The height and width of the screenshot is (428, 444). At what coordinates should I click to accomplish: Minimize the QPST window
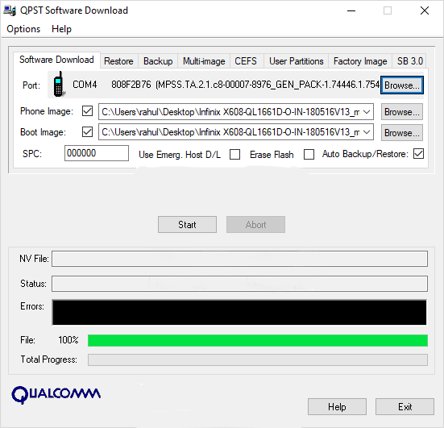tap(351, 10)
